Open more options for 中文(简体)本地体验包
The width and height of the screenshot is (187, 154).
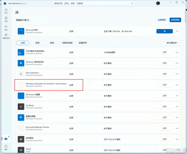[x=177, y=52]
